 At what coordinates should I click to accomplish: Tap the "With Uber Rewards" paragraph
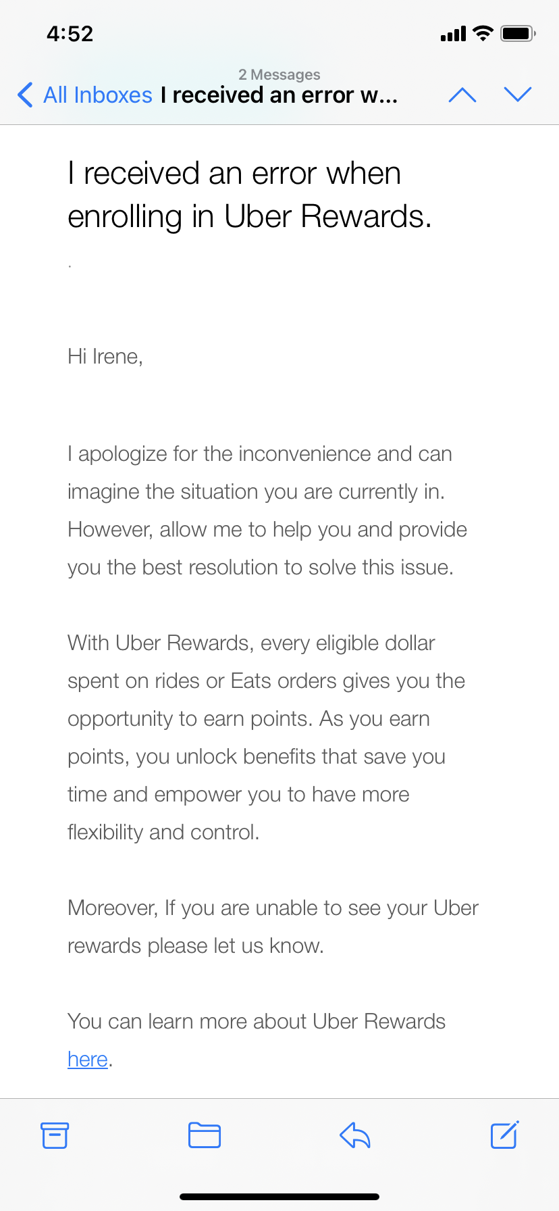267,737
